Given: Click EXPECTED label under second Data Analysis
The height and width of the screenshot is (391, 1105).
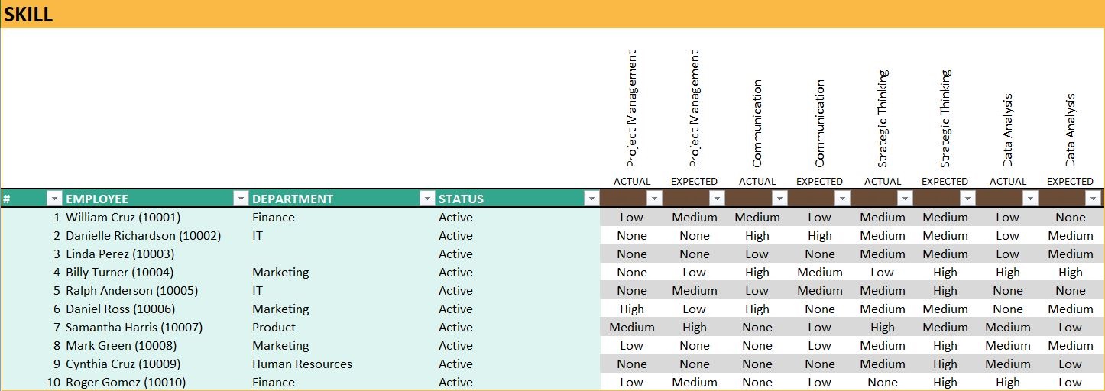Looking at the screenshot, I should [1070, 182].
